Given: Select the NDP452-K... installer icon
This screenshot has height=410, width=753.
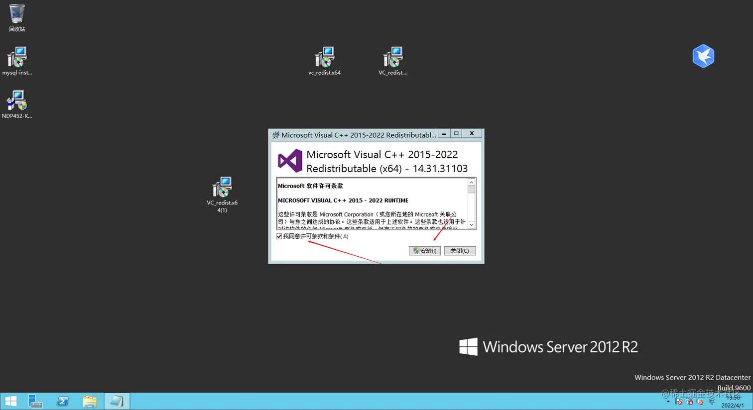Looking at the screenshot, I should click(16, 104).
